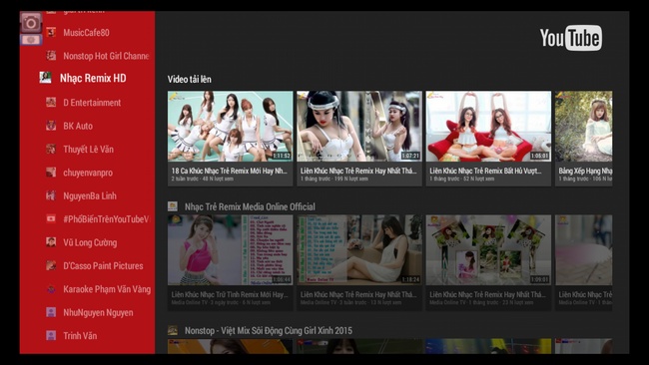
Task: Click the YouTube logo
Action: pos(571,38)
